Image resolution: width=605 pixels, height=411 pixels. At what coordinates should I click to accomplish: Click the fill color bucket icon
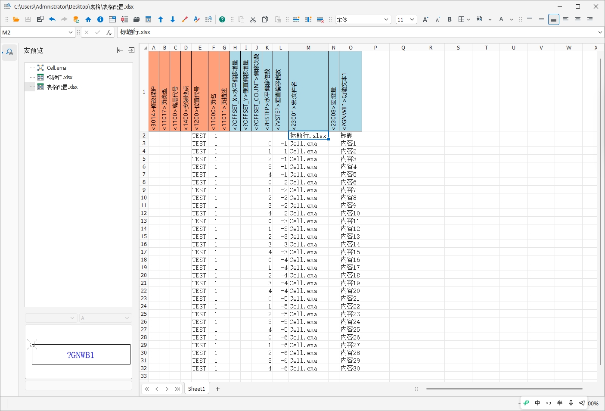click(480, 19)
